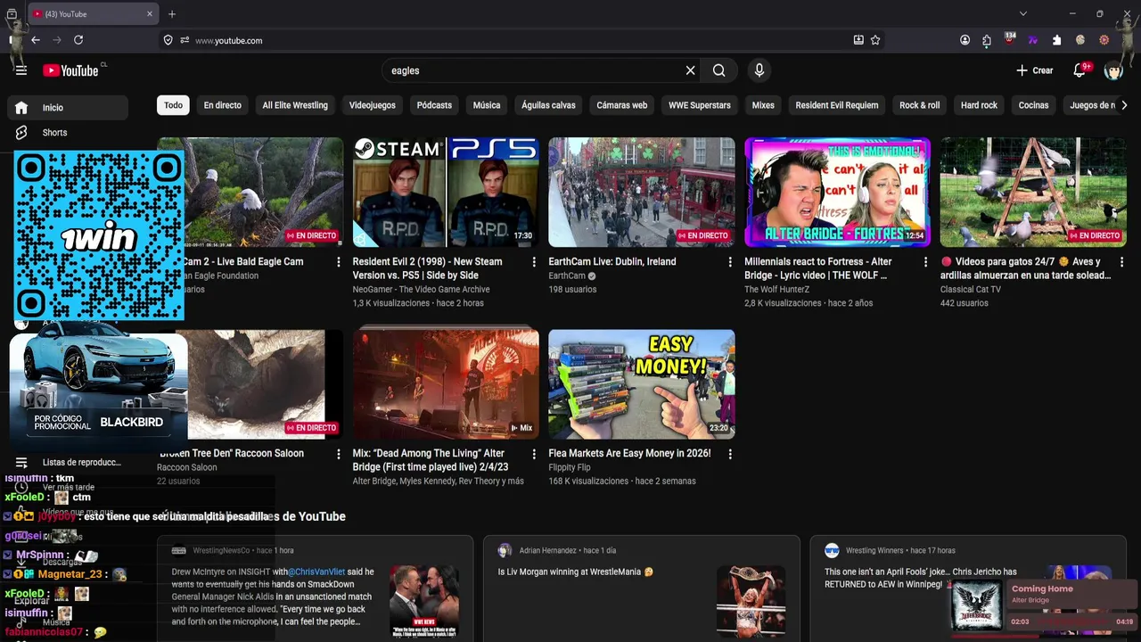Screen dimensions: 1141x642
Task: Click the Crear button
Action: pyautogui.click(x=1034, y=70)
